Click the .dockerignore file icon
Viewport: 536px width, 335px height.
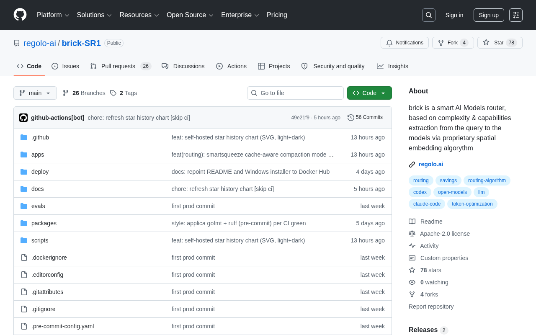24,258
